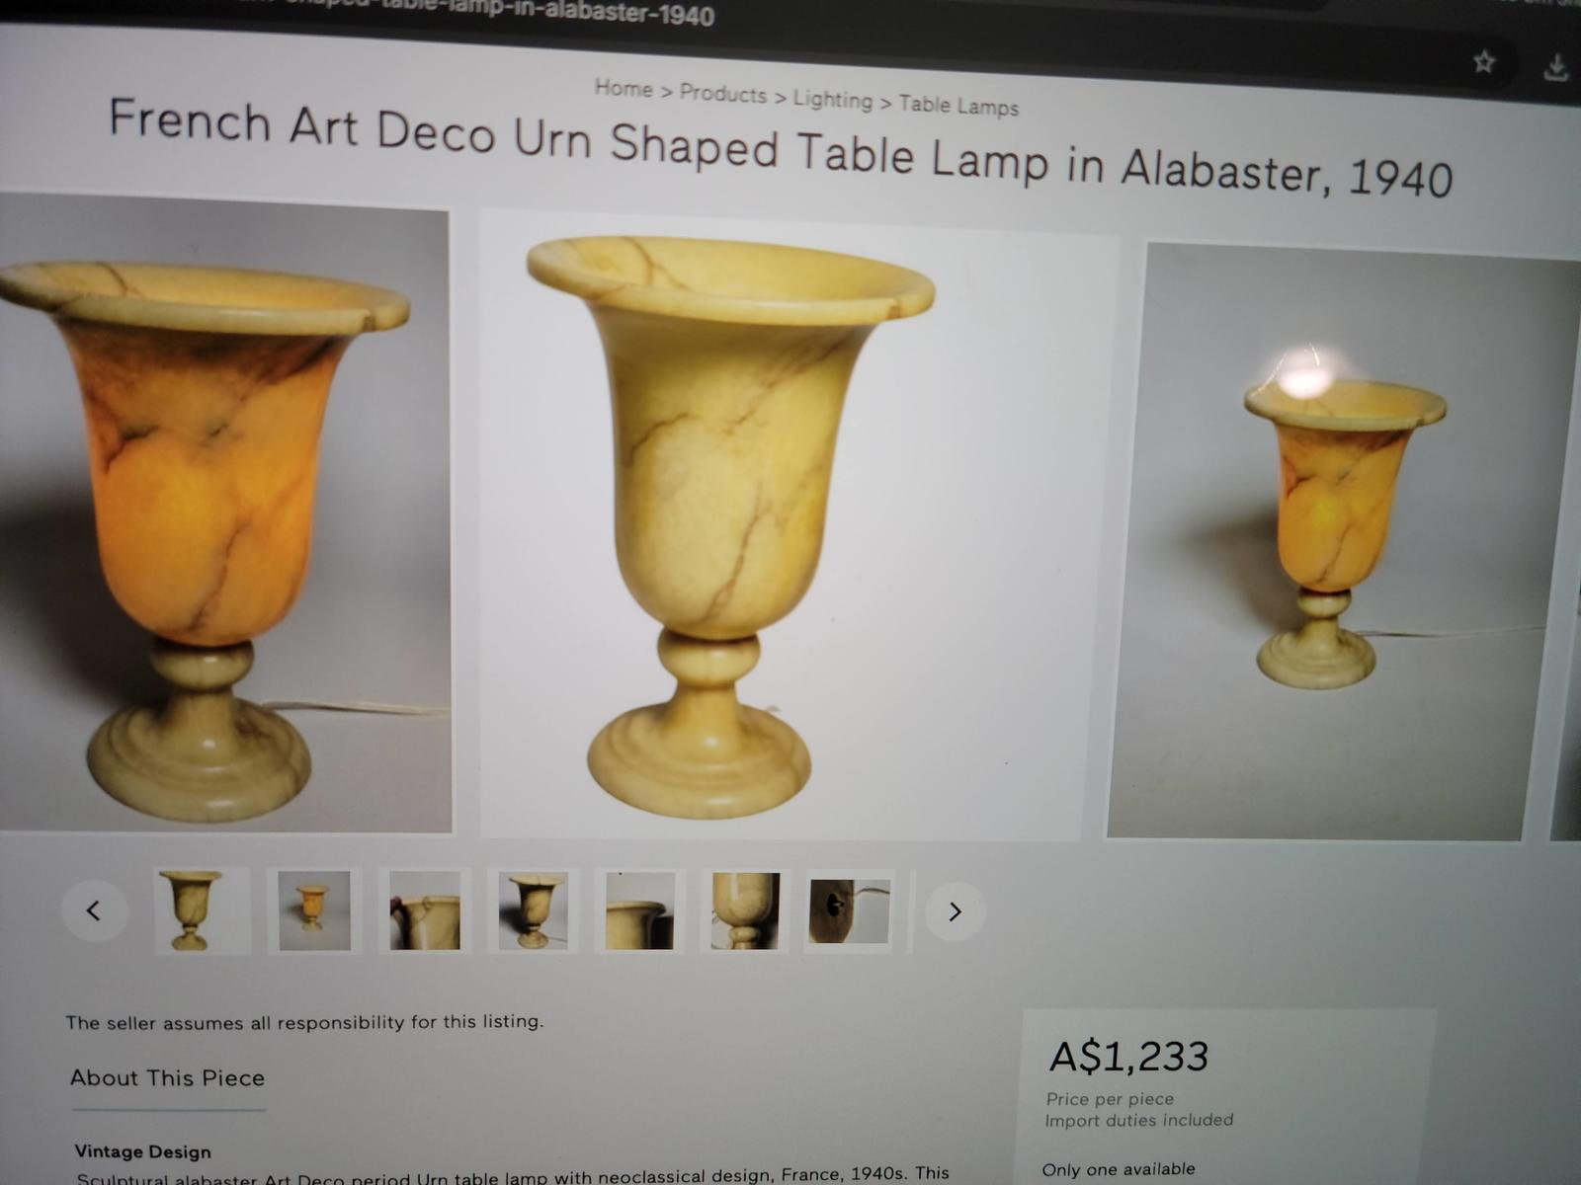Select fifth thumbnail showing lamp edge detail
The height and width of the screenshot is (1185, 1581).
[x=639, y=911]
